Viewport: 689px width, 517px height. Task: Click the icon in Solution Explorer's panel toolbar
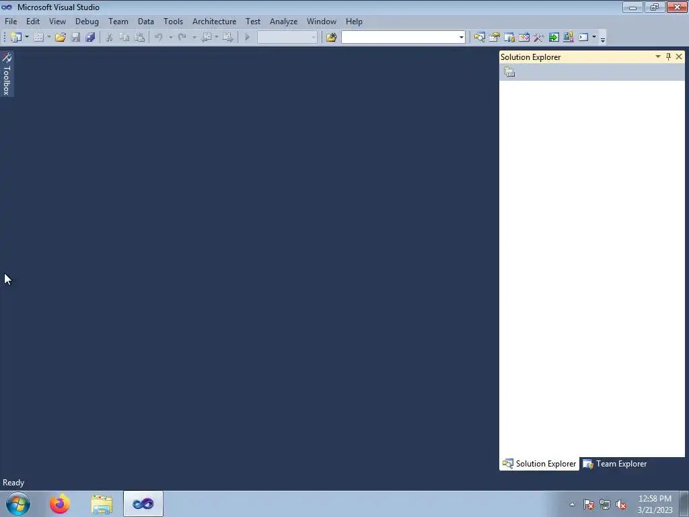510,72
